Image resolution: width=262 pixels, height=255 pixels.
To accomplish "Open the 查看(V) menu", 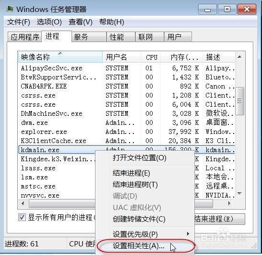I will coord(80,22).
